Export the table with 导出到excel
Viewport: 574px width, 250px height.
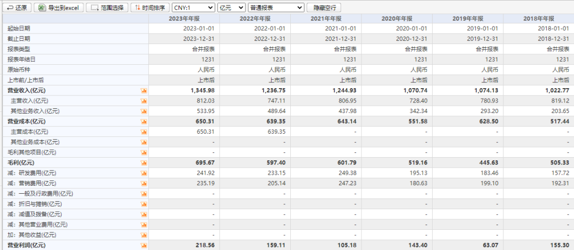point(58,7)
